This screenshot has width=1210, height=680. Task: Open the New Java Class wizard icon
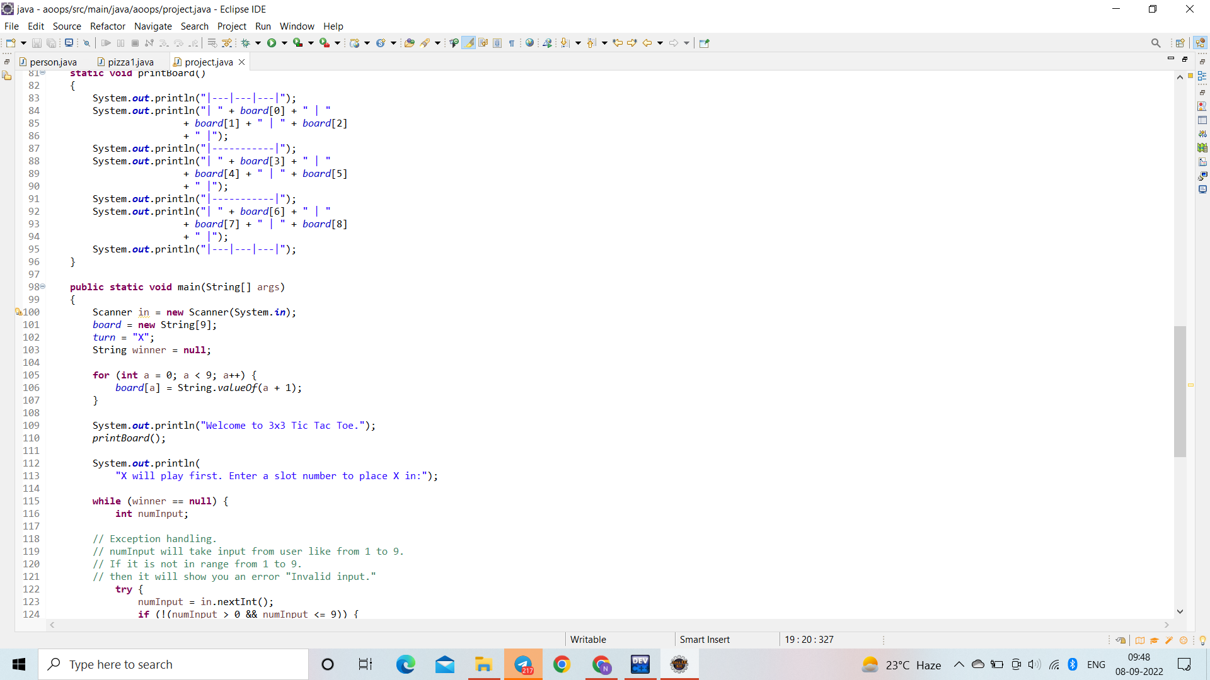(381, 43)
